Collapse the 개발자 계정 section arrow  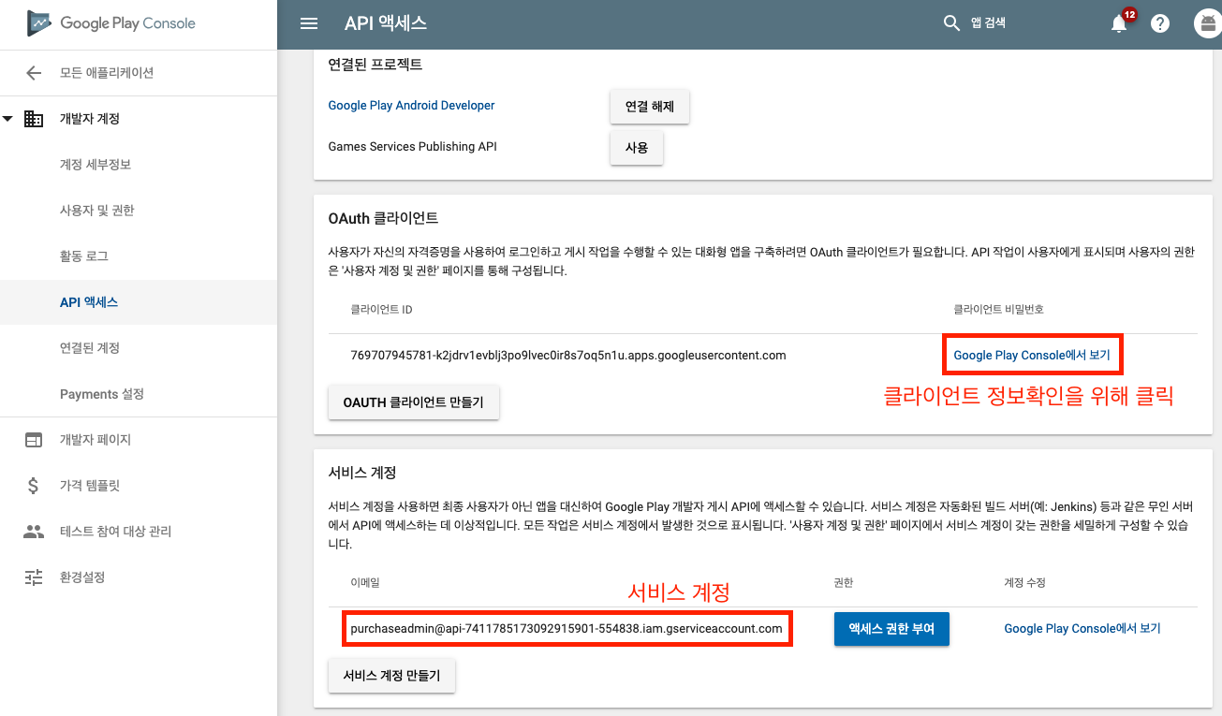(x=8, y=119)
